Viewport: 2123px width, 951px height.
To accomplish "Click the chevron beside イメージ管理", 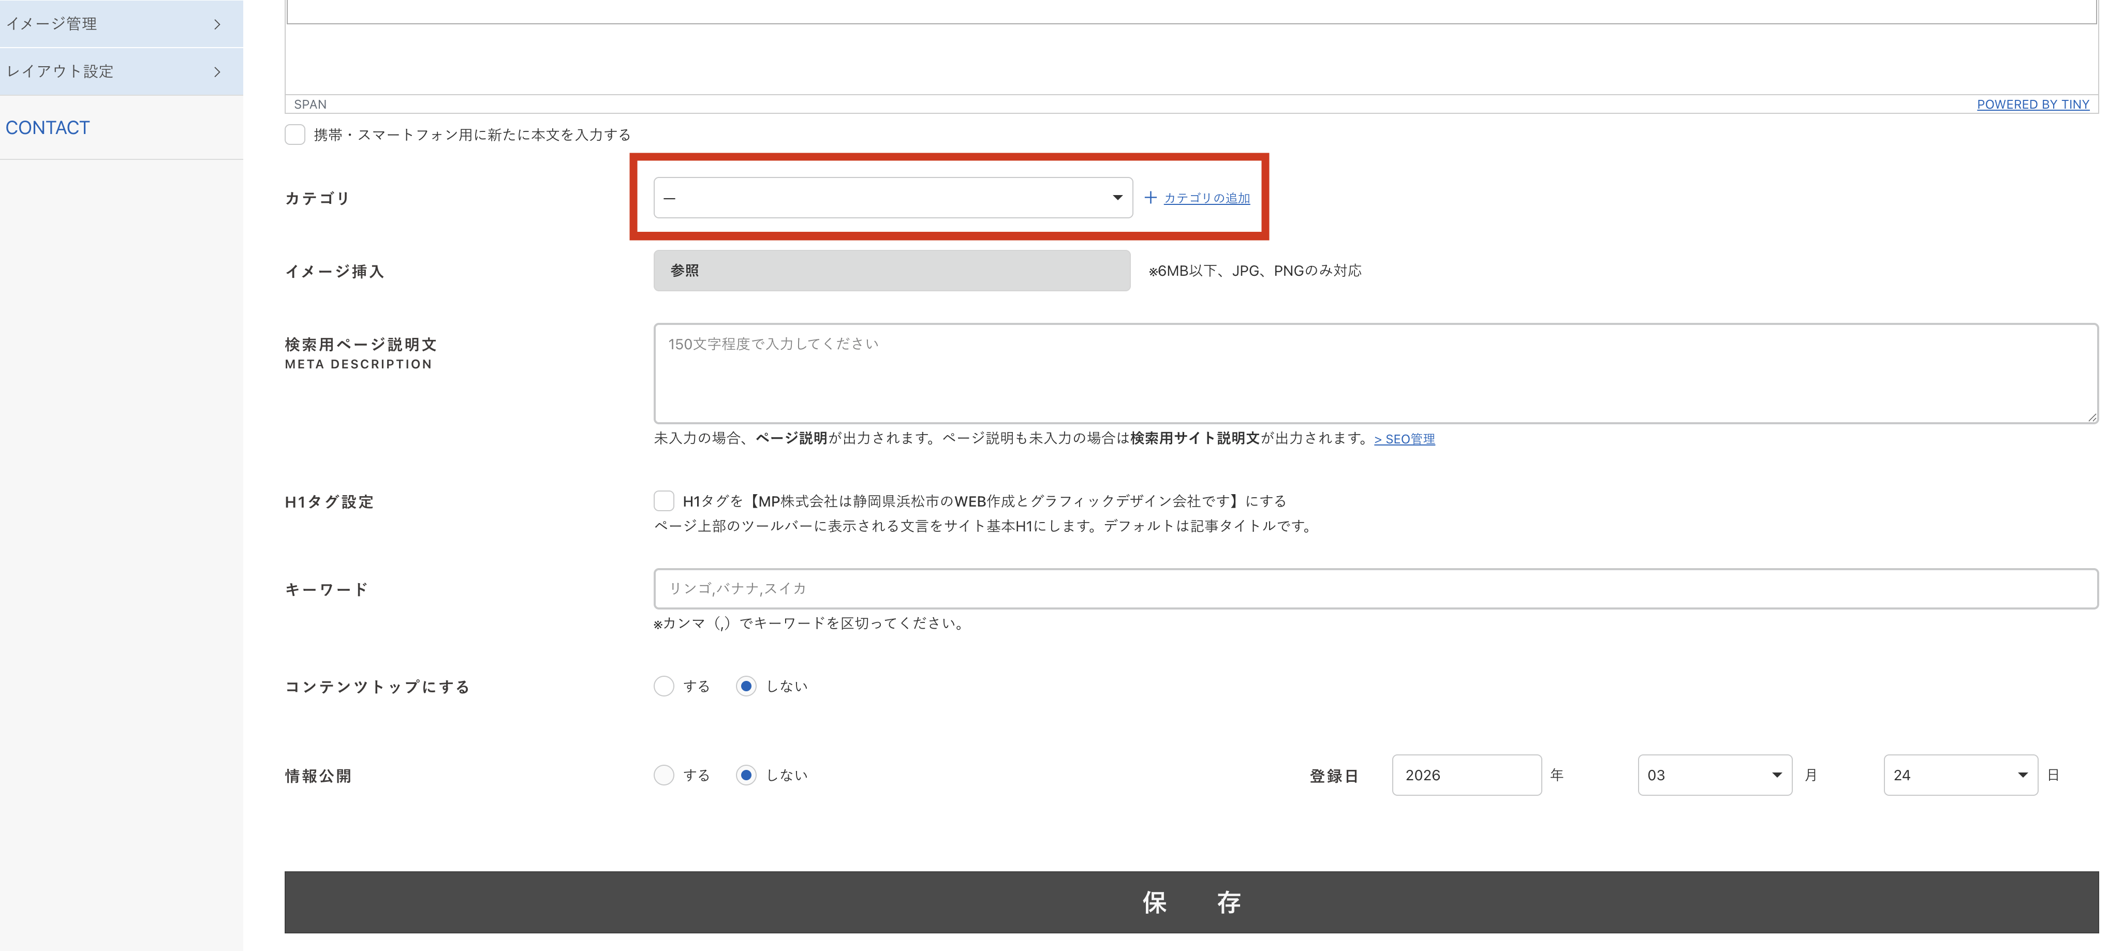I will click(217, 24).
